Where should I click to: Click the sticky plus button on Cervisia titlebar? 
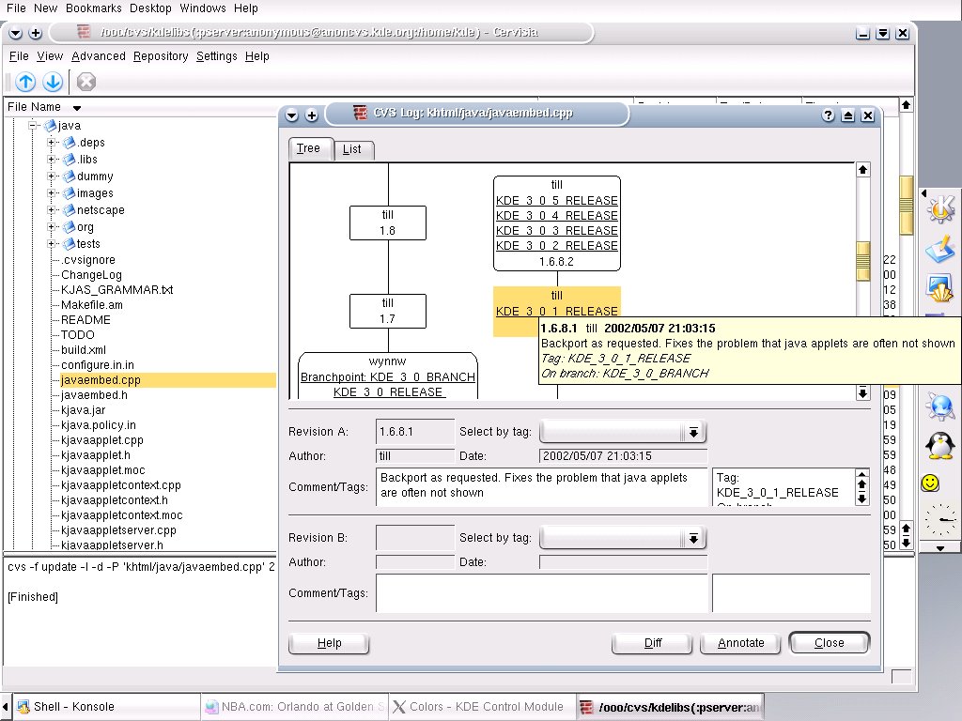[36, 33]
